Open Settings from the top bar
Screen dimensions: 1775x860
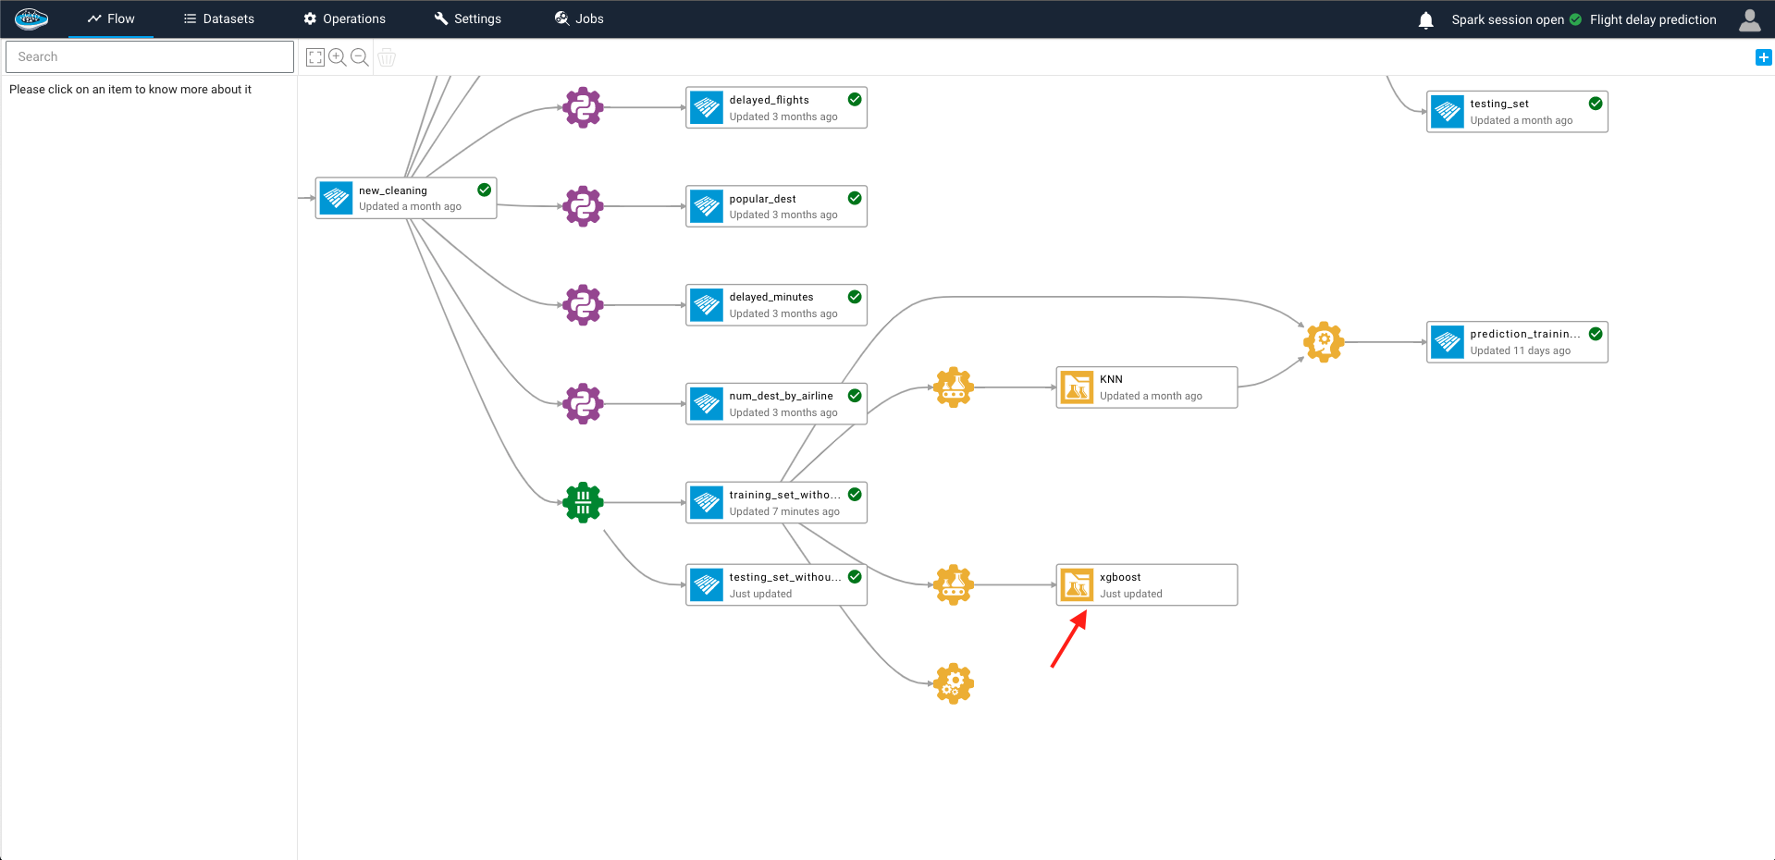coord(468,18)
